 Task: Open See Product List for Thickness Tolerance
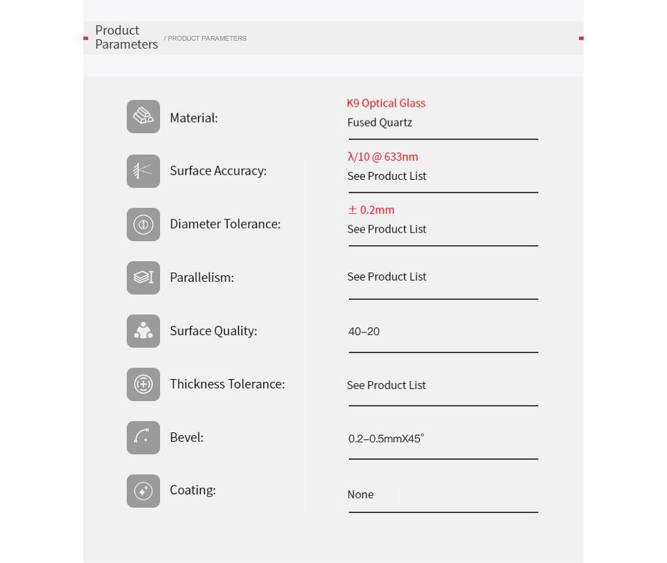[x=386, y=385]
